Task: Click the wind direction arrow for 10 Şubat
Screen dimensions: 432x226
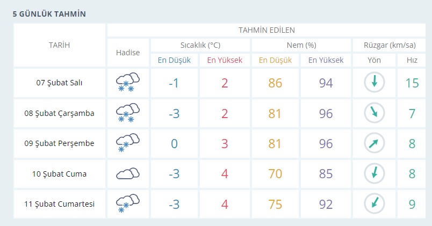Action: pyautogui.click(x=374, y=173)
